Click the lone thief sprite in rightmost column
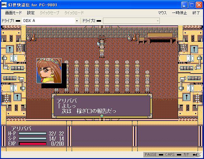This screenshot has height=159, width=204. [x=147, y=82]
